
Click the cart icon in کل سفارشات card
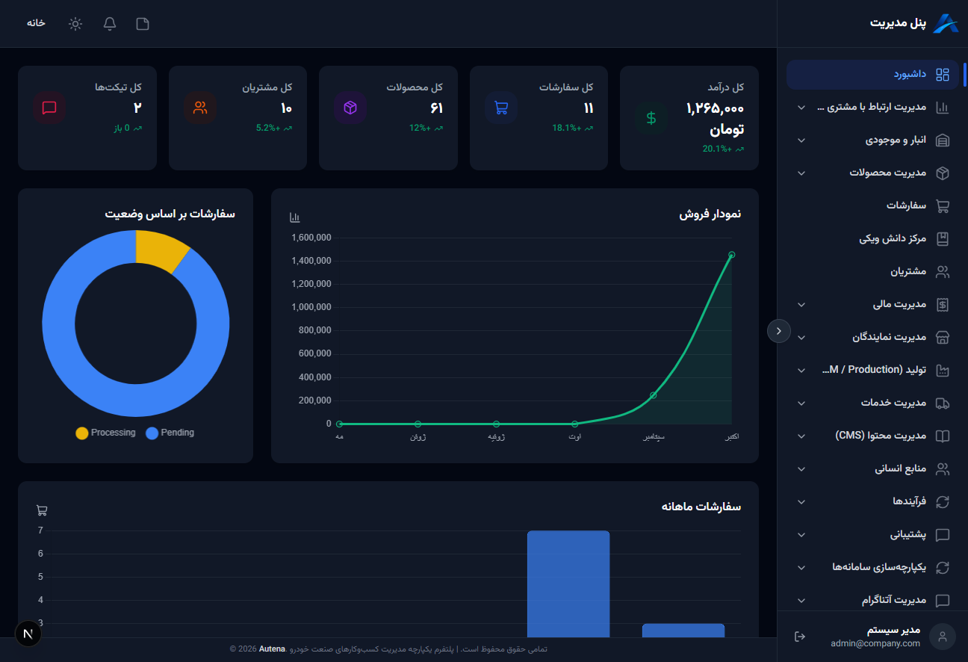(501, 108)
